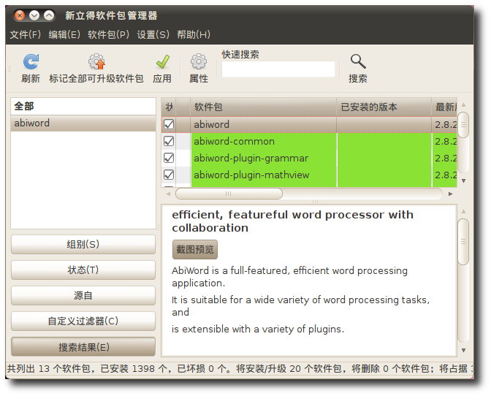Click the package list vertical scrollbar thumb
This screenshot has height=396, width=491.
pos(463,125)
